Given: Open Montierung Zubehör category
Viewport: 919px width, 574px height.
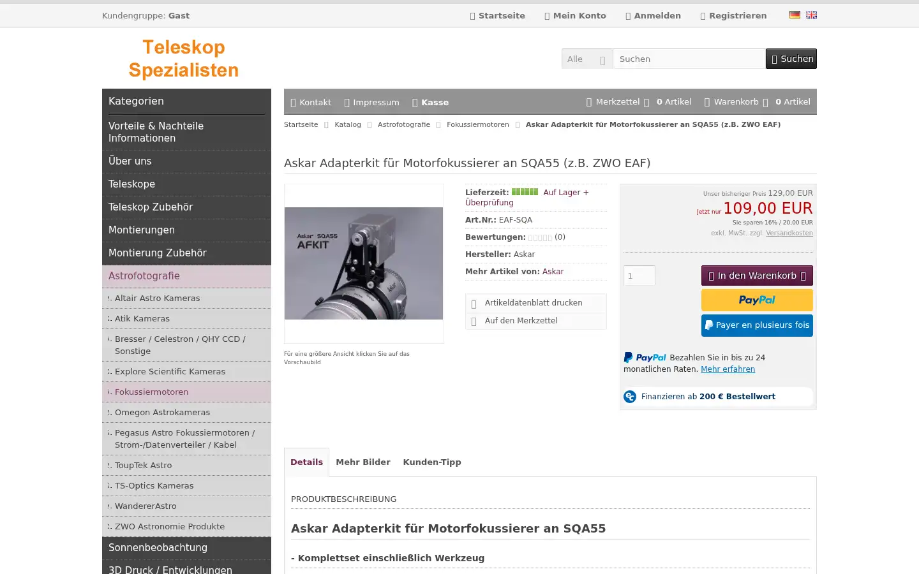Looking at the screenshot, I should click(186, 253).
